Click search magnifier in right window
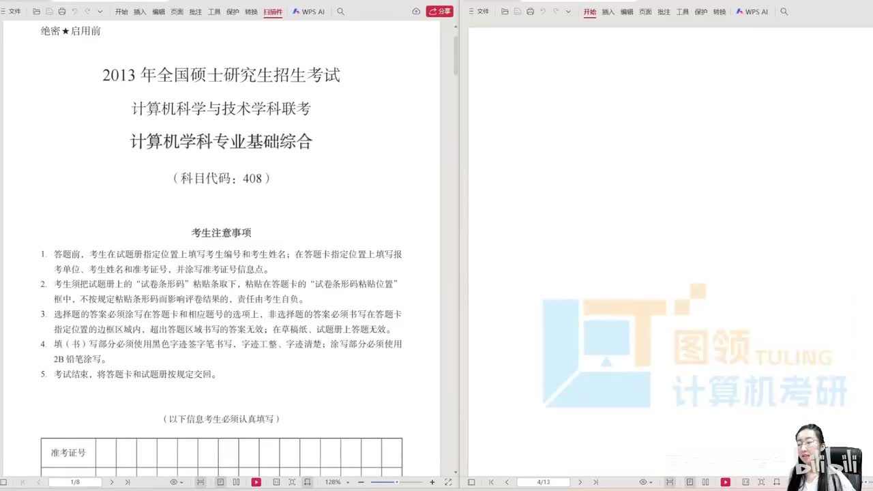The image size is (873, 491). tap(784, 12)
